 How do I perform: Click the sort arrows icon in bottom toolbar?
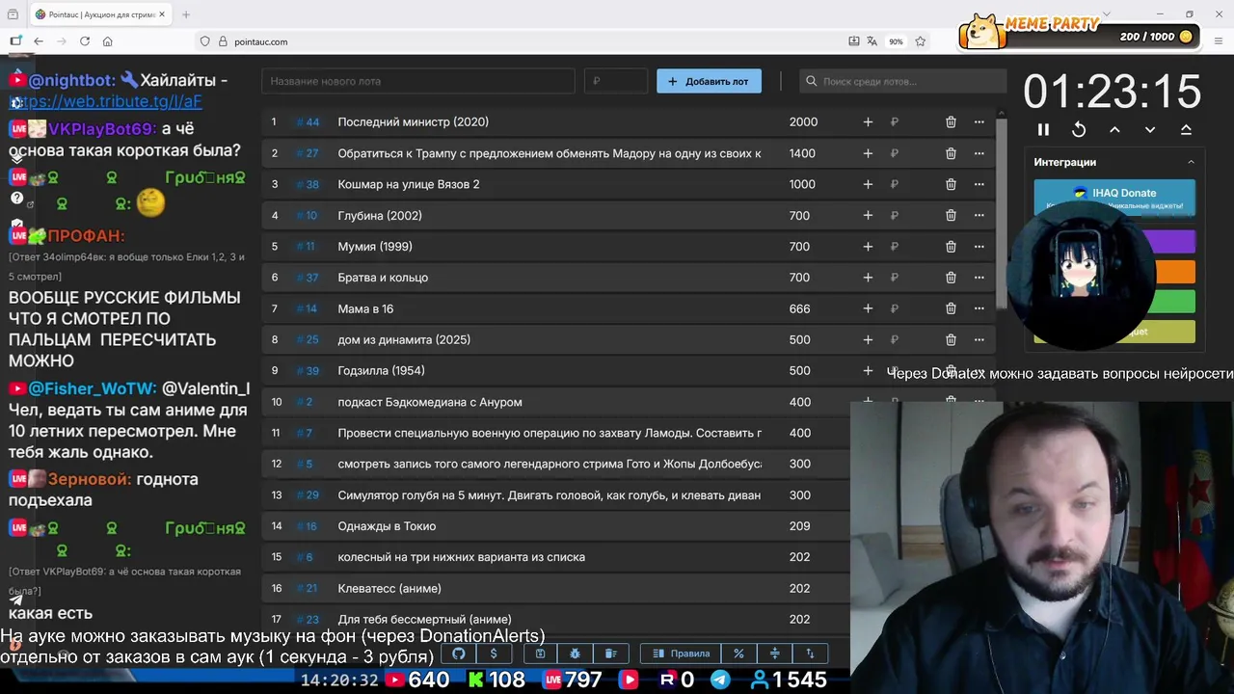coord(810,654)
